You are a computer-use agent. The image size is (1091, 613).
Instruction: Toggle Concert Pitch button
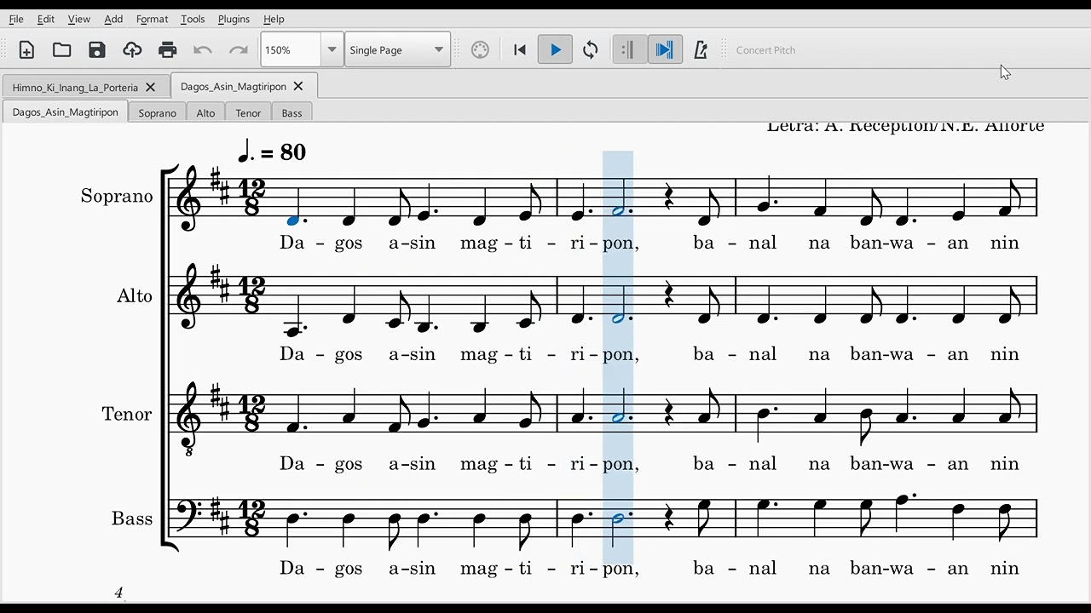(765, 50)
